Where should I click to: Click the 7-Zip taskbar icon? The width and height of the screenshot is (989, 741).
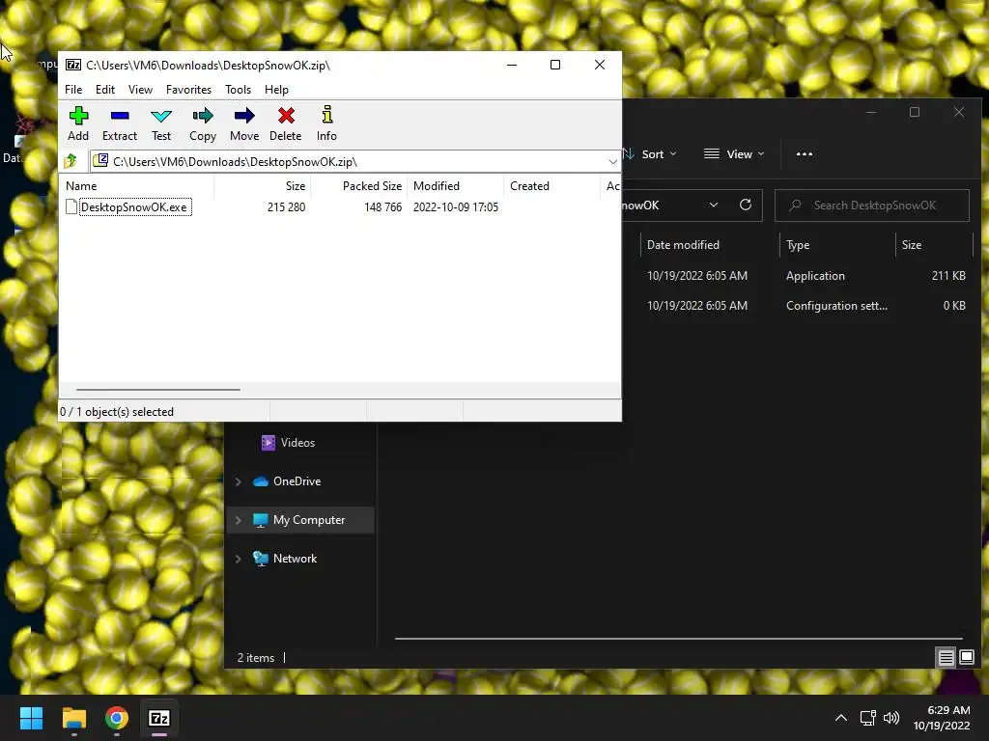pyautogui.click(x=159, y=718)
